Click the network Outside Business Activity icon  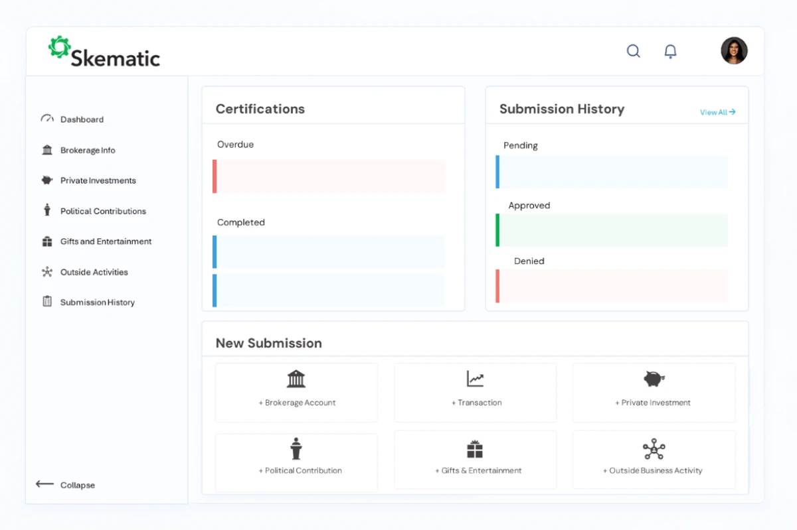(654, 449)
